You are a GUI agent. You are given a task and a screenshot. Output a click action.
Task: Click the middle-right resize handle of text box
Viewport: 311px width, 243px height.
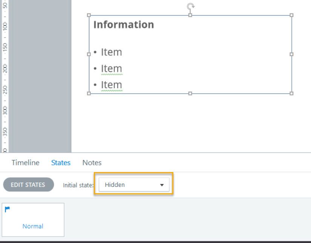(291, 54)
